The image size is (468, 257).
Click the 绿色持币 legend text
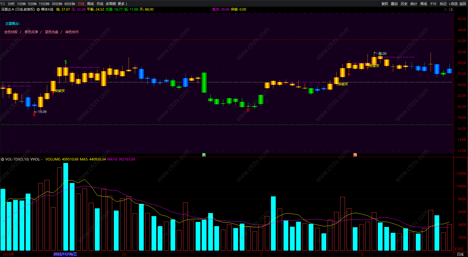click(72, 32)
